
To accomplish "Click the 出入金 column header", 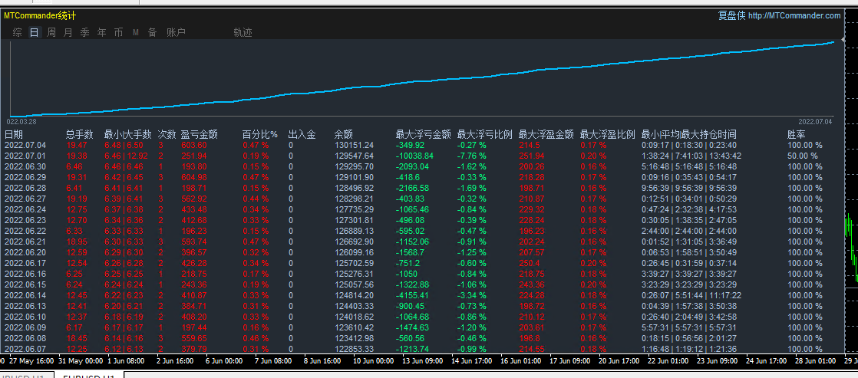I will click(x=302, y=135).
